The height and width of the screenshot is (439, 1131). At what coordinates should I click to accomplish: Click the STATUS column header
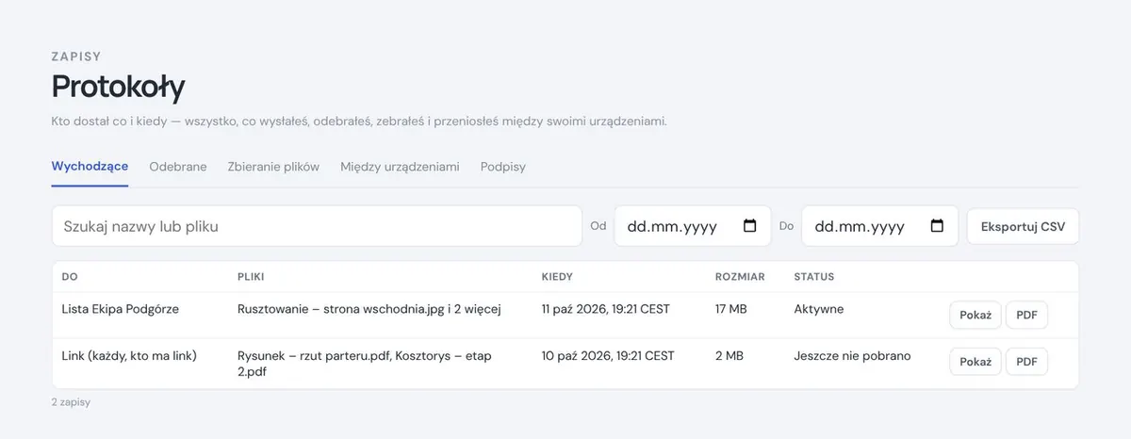click(814, 277)
